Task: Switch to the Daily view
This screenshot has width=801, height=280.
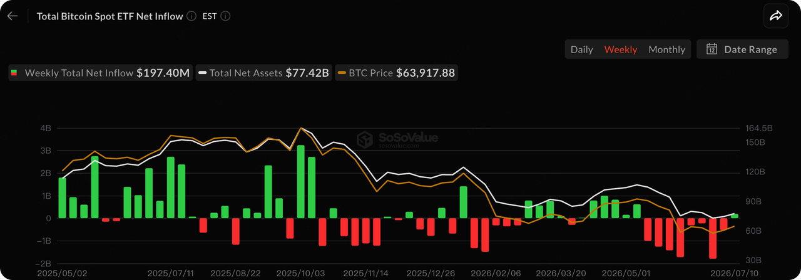Action: tap(581, 49)
